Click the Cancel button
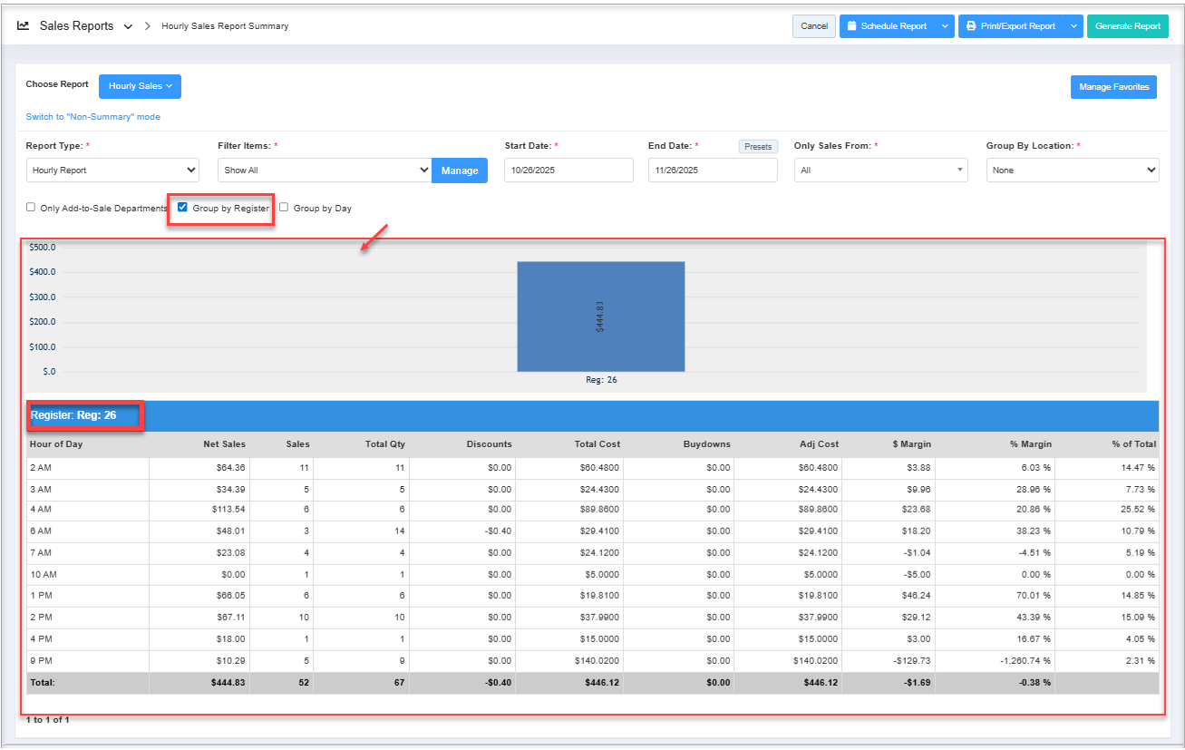 click(813, 26)
